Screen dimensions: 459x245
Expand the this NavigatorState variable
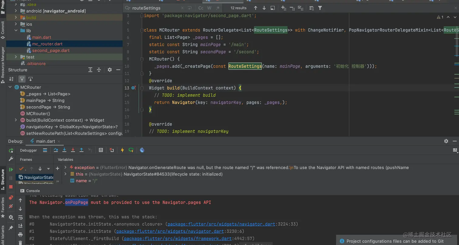pos(65,174)
